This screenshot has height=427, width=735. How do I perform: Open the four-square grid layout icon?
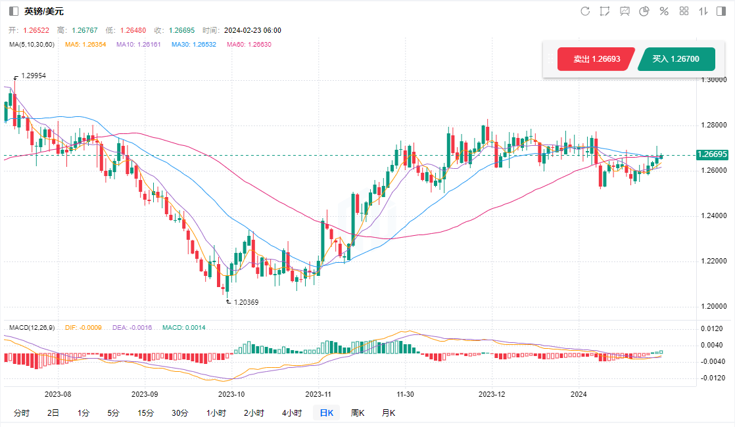(684, 11)
